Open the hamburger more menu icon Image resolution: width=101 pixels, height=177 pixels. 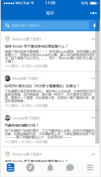(x=90, y=168)
